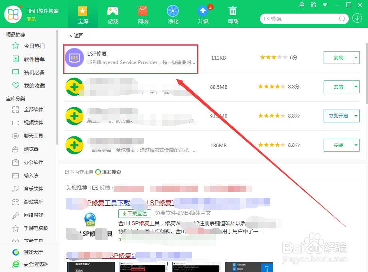Viewport: 368px width, 272px height.
Task: Click the 输入法 keyboard icon
Action: pos(16,176)
